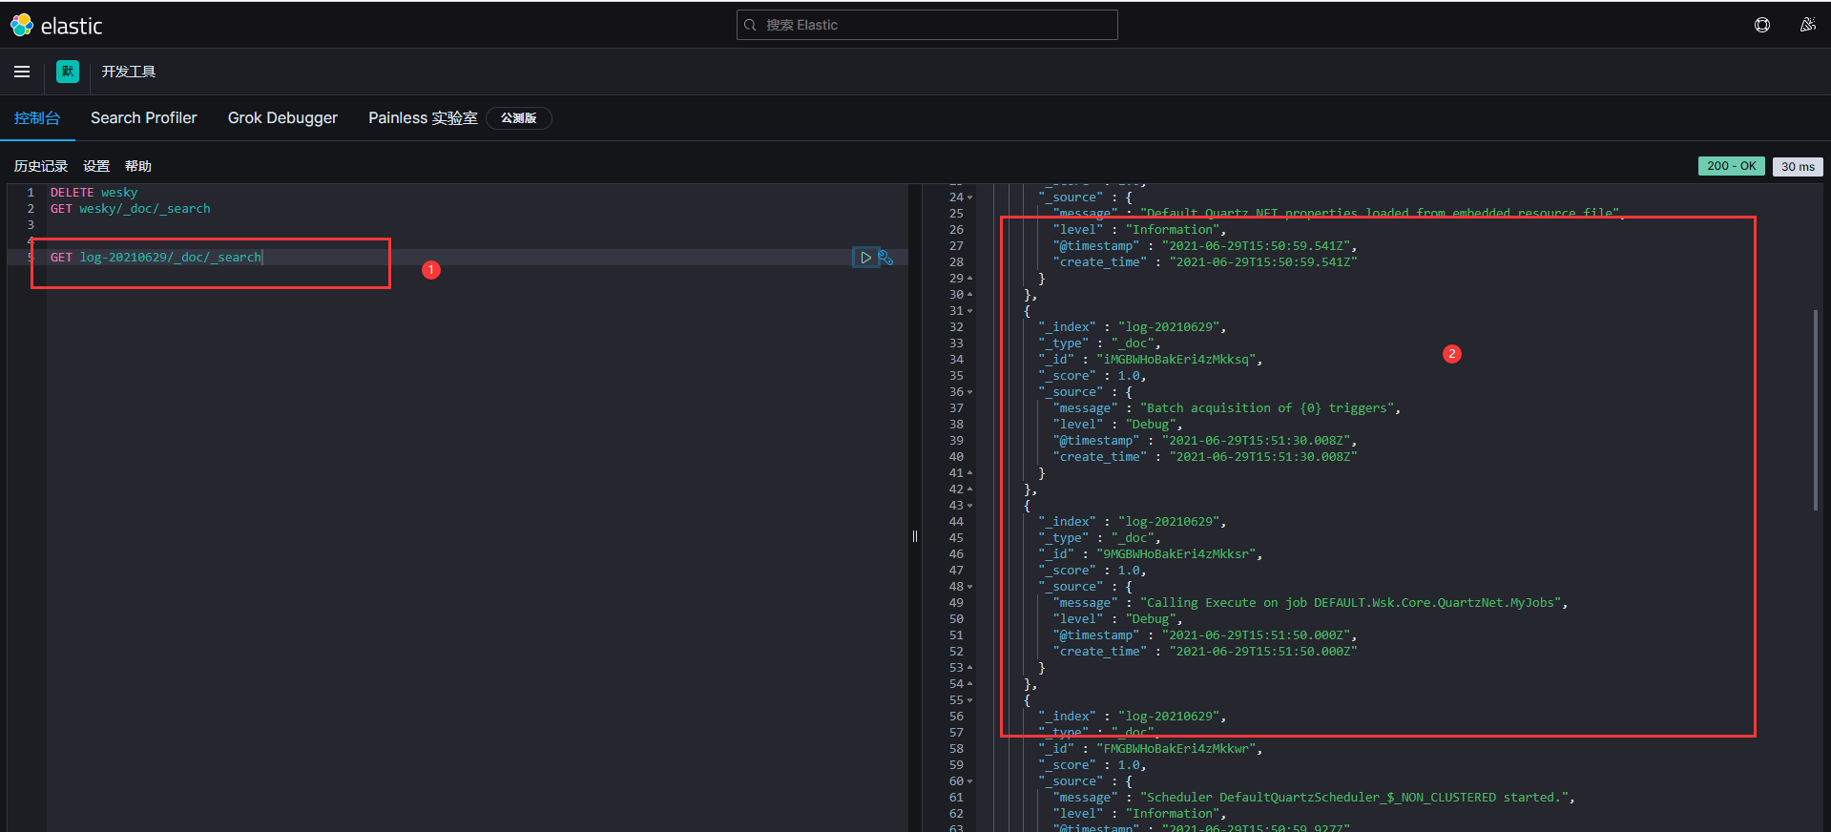Open 设置 settings
Viewport: 1831px width, 832px height.
click(96, 166)
